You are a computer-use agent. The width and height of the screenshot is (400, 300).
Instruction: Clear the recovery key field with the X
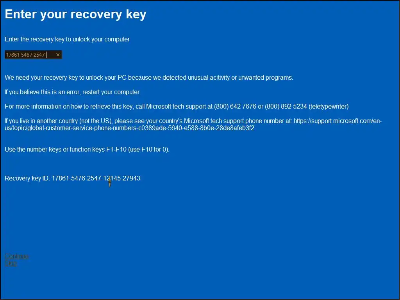tap(58, 55)
